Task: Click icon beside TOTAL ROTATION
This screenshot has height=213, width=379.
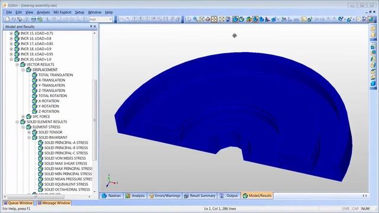Action: [35, 96]
